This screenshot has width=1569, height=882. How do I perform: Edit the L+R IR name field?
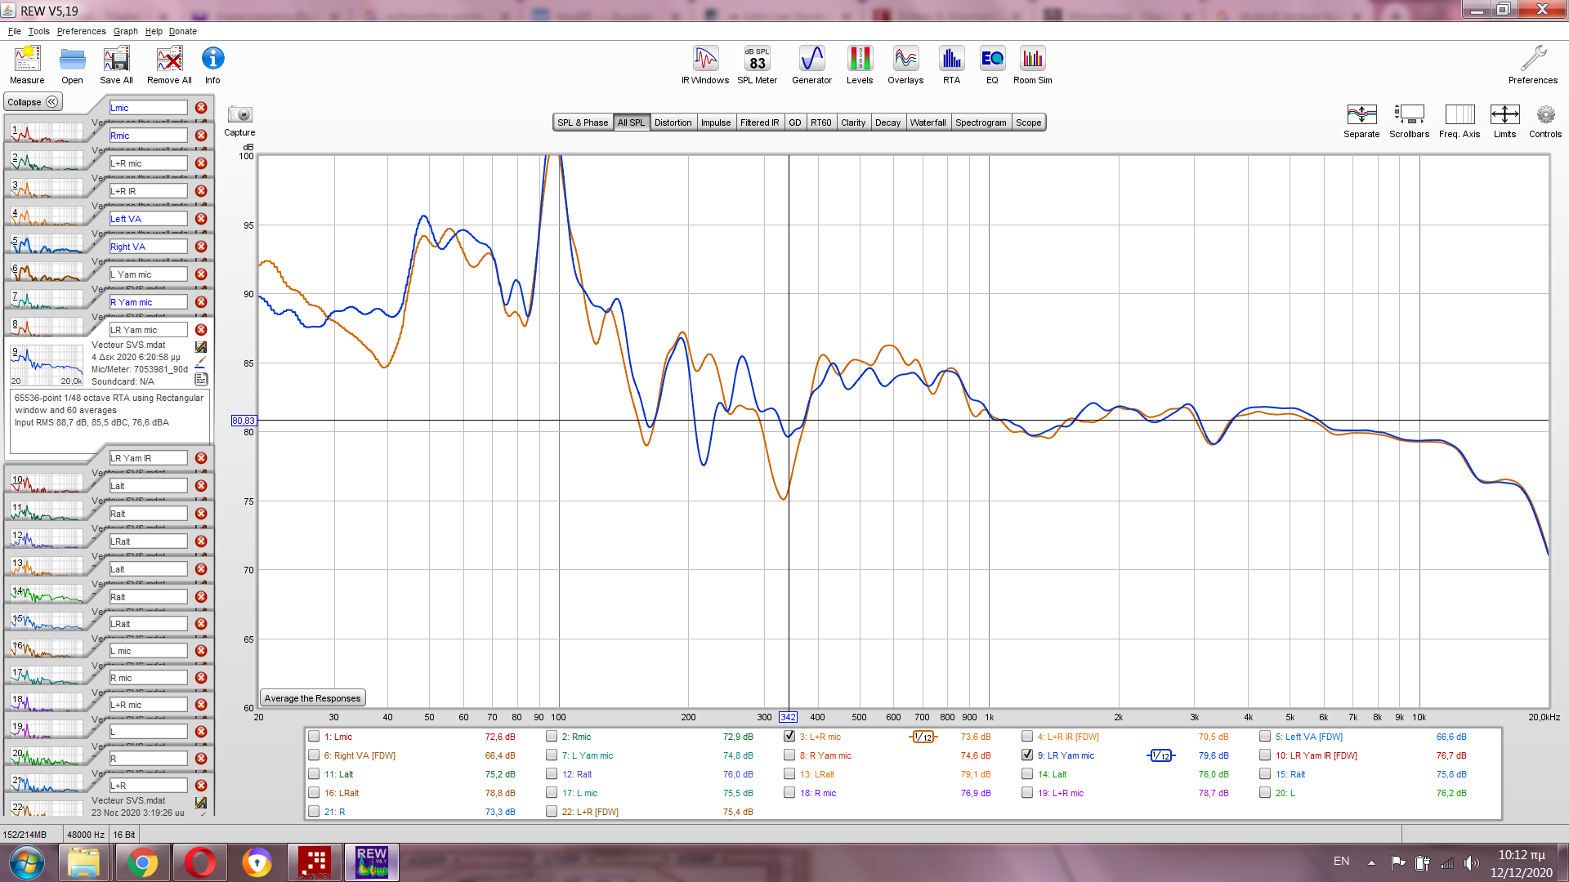coord(148,191)
